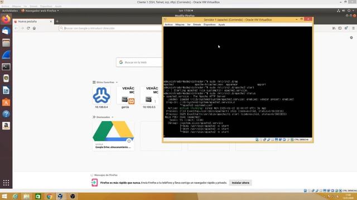Go to Firefox home page
The width and height of the screenshot is (357, 200).
(34, 28)
